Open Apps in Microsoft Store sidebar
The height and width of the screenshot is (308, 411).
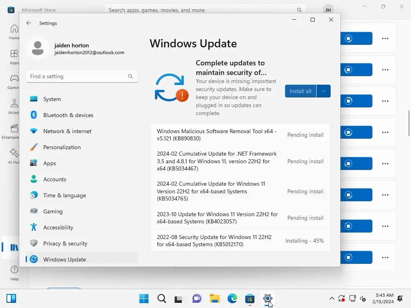[14, 57]
